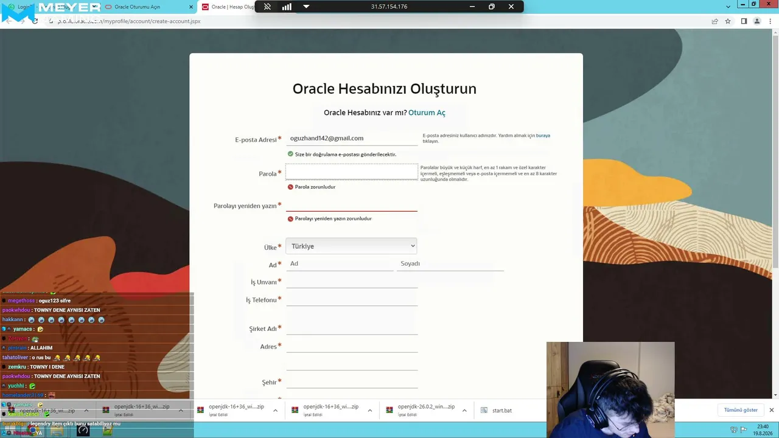Expand options for the openjdk-26.0.2 download
The height and width of the screenshot is (438, 779).
[x=464, y=411]
